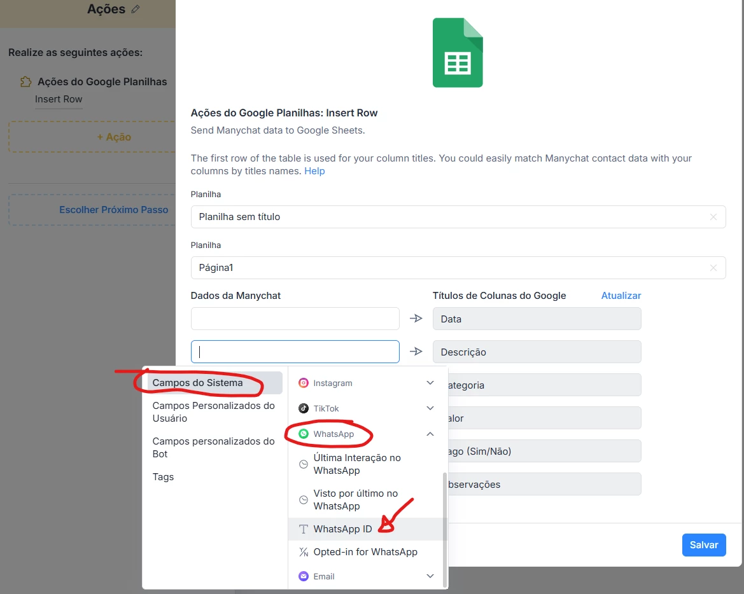Viewport: 744px width, 594px height.
Task: Click the Salvar button
Action: tap(704, 544)
